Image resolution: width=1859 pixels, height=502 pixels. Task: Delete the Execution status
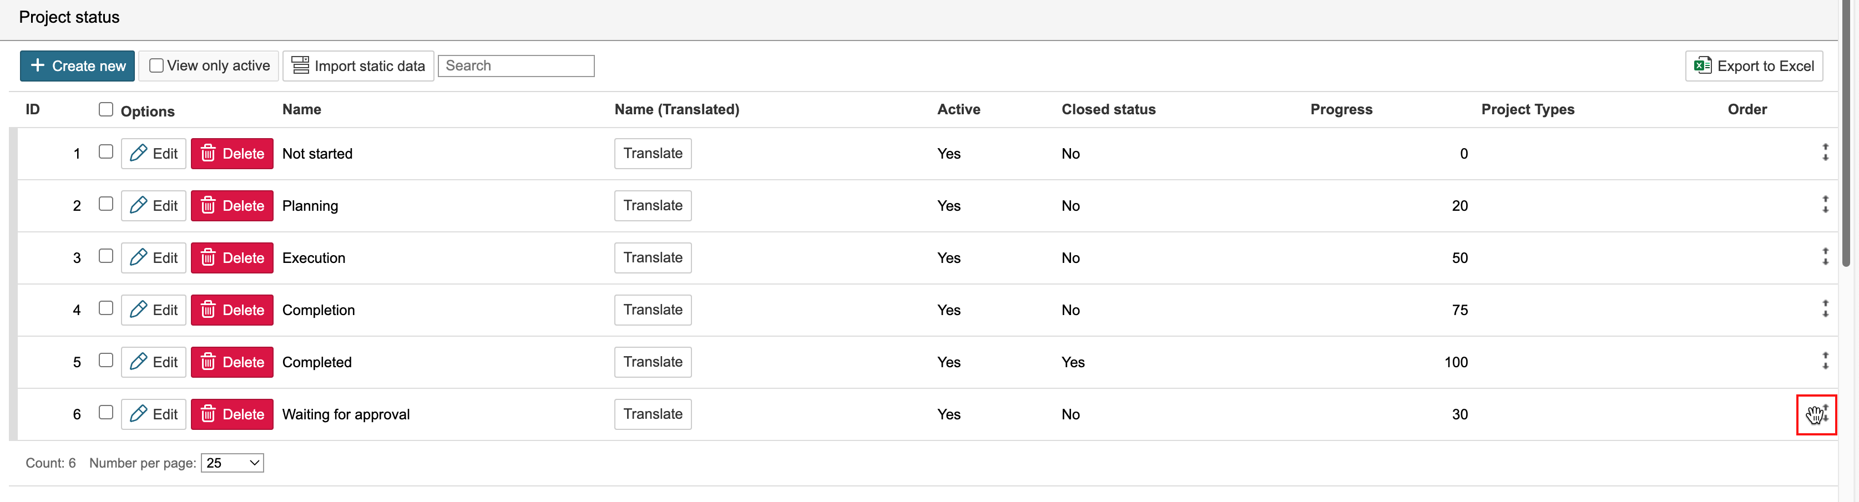tap(231, 257)
